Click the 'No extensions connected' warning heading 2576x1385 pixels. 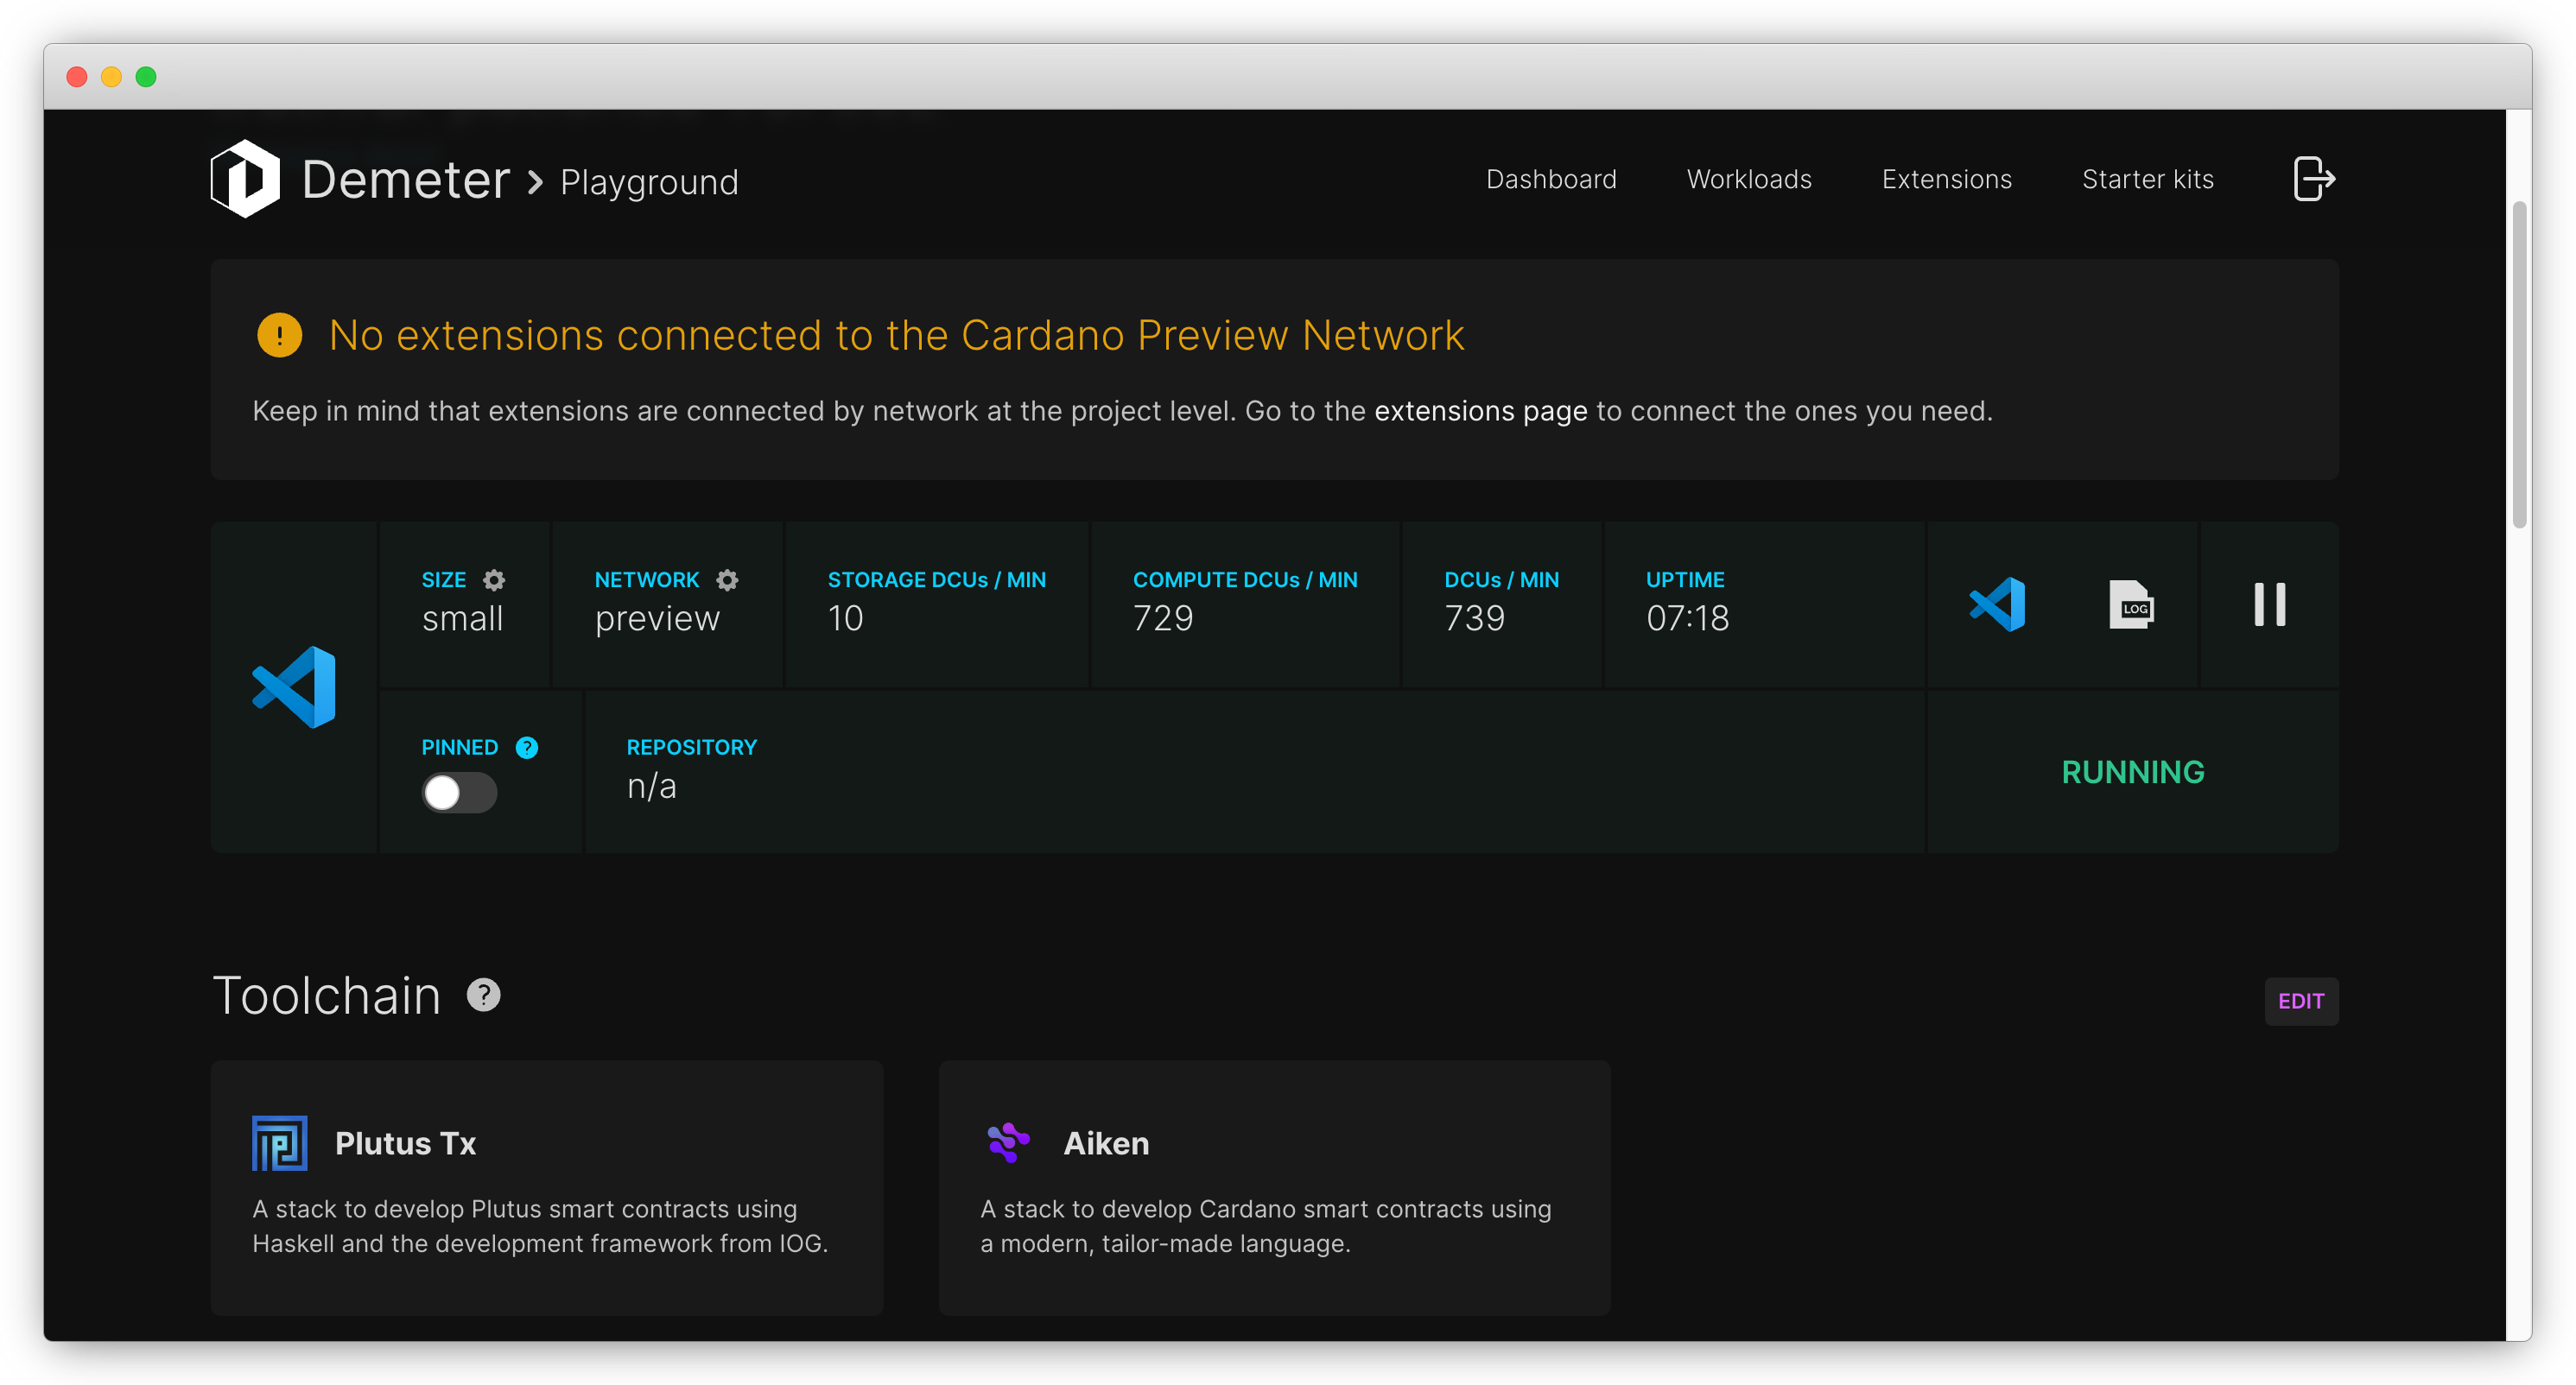tap(896, 336)
